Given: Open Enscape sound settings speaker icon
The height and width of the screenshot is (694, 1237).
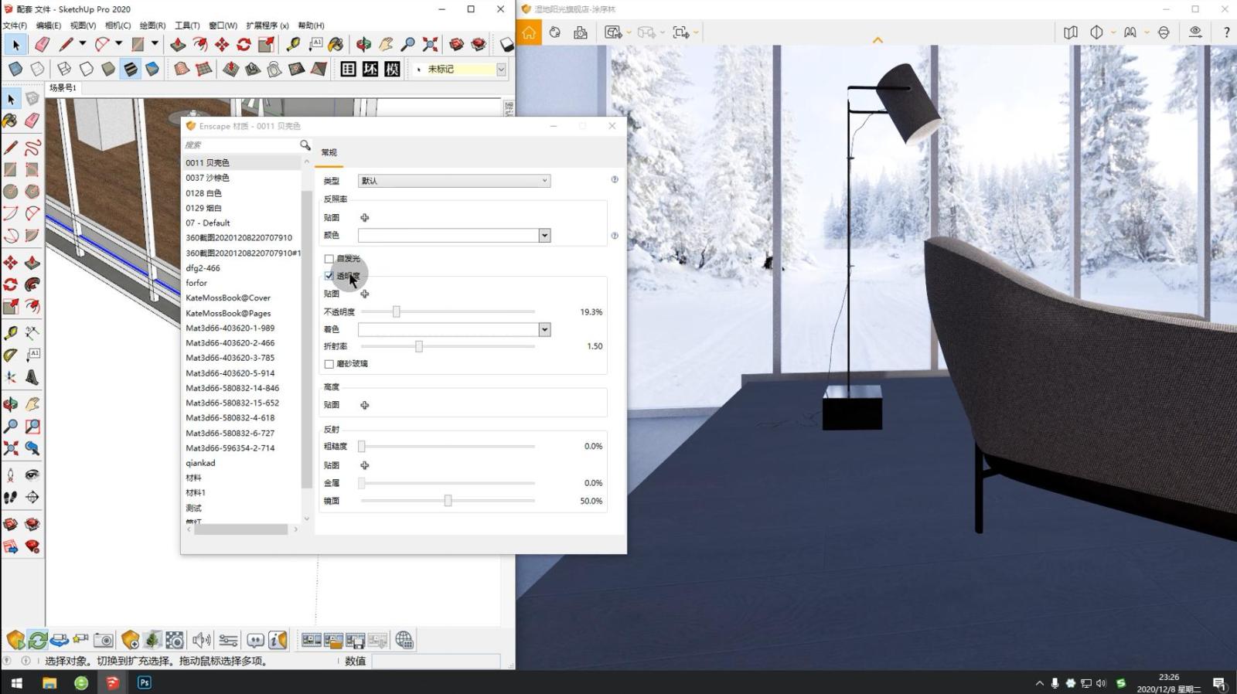Looking at the screenshot, I should [x=201, y=640].
